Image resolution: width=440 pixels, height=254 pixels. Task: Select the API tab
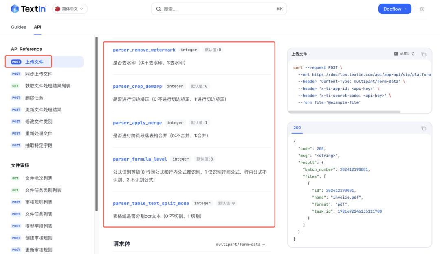[37, 27]
